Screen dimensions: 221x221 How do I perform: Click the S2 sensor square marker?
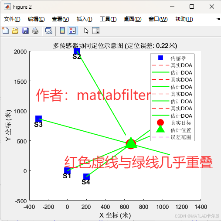point(77,51)
